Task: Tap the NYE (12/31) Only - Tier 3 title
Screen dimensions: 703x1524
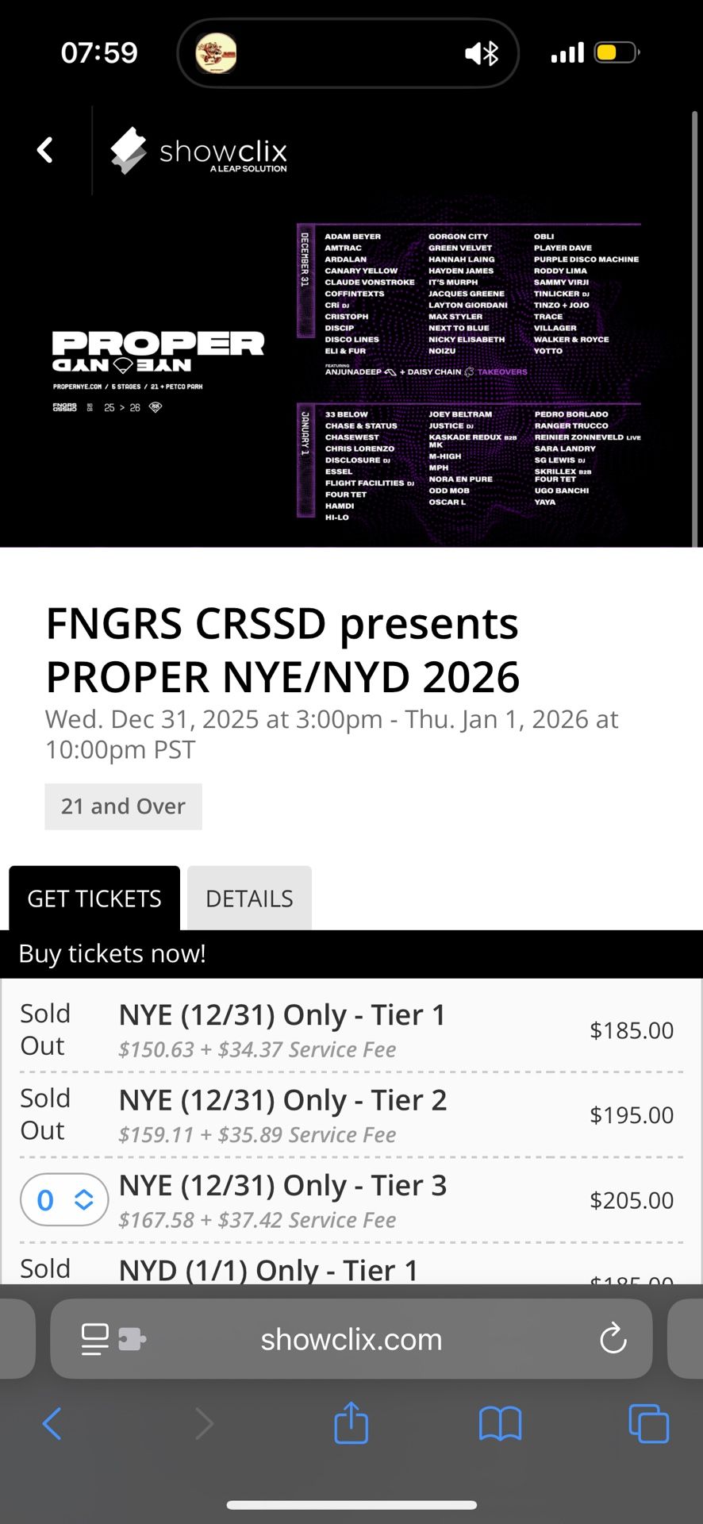Action: click(x=282, y=1185)
